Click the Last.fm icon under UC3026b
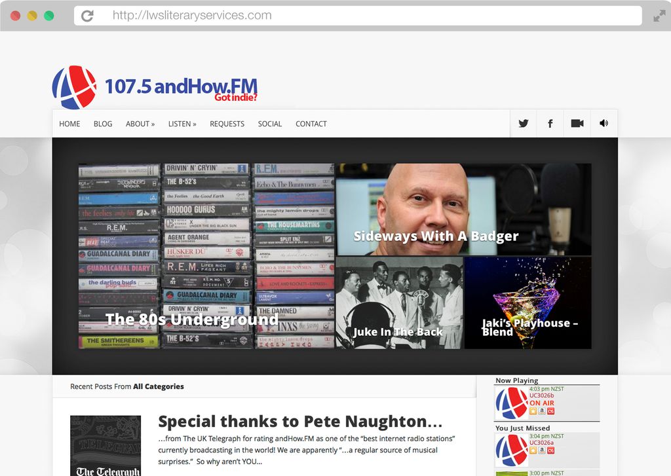 (550, 411)
